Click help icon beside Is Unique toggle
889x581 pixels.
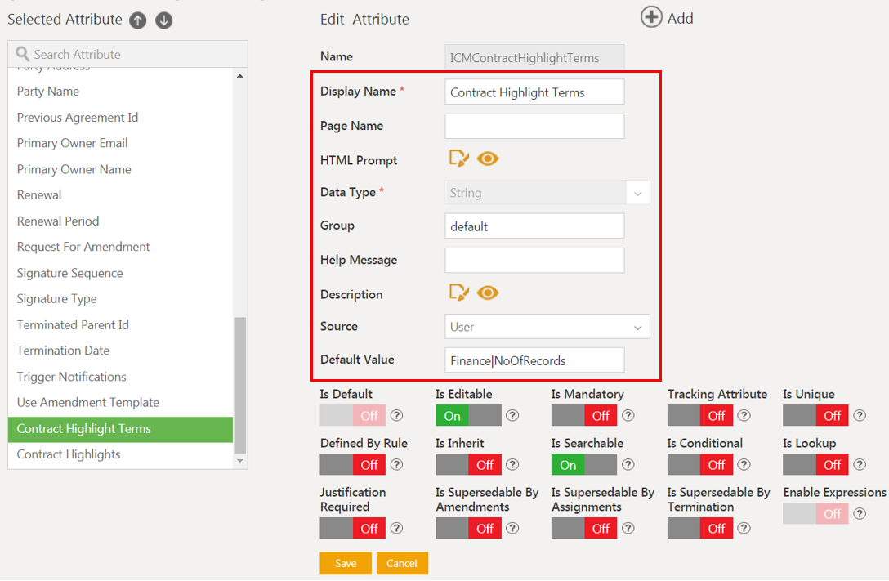coord(860,416)
